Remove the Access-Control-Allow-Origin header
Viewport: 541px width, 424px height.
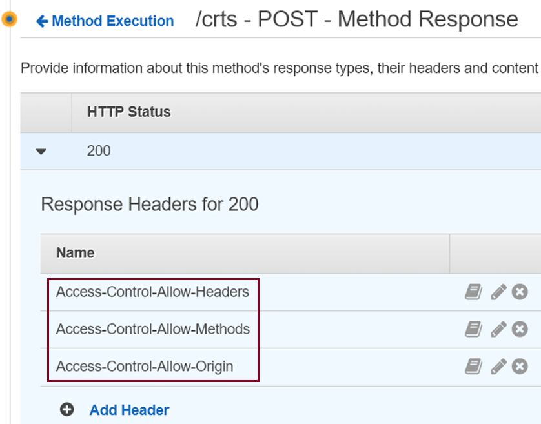[520, 367]
